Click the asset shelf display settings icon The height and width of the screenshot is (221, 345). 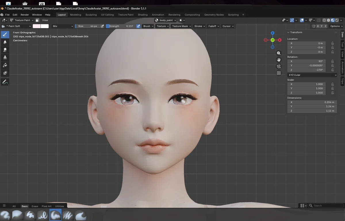(x=303, y=206)
